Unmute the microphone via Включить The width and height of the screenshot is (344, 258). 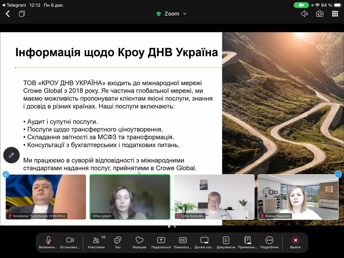48,242
